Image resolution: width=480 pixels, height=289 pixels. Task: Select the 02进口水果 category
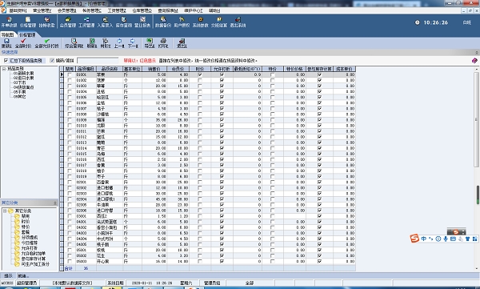(23, 78)
